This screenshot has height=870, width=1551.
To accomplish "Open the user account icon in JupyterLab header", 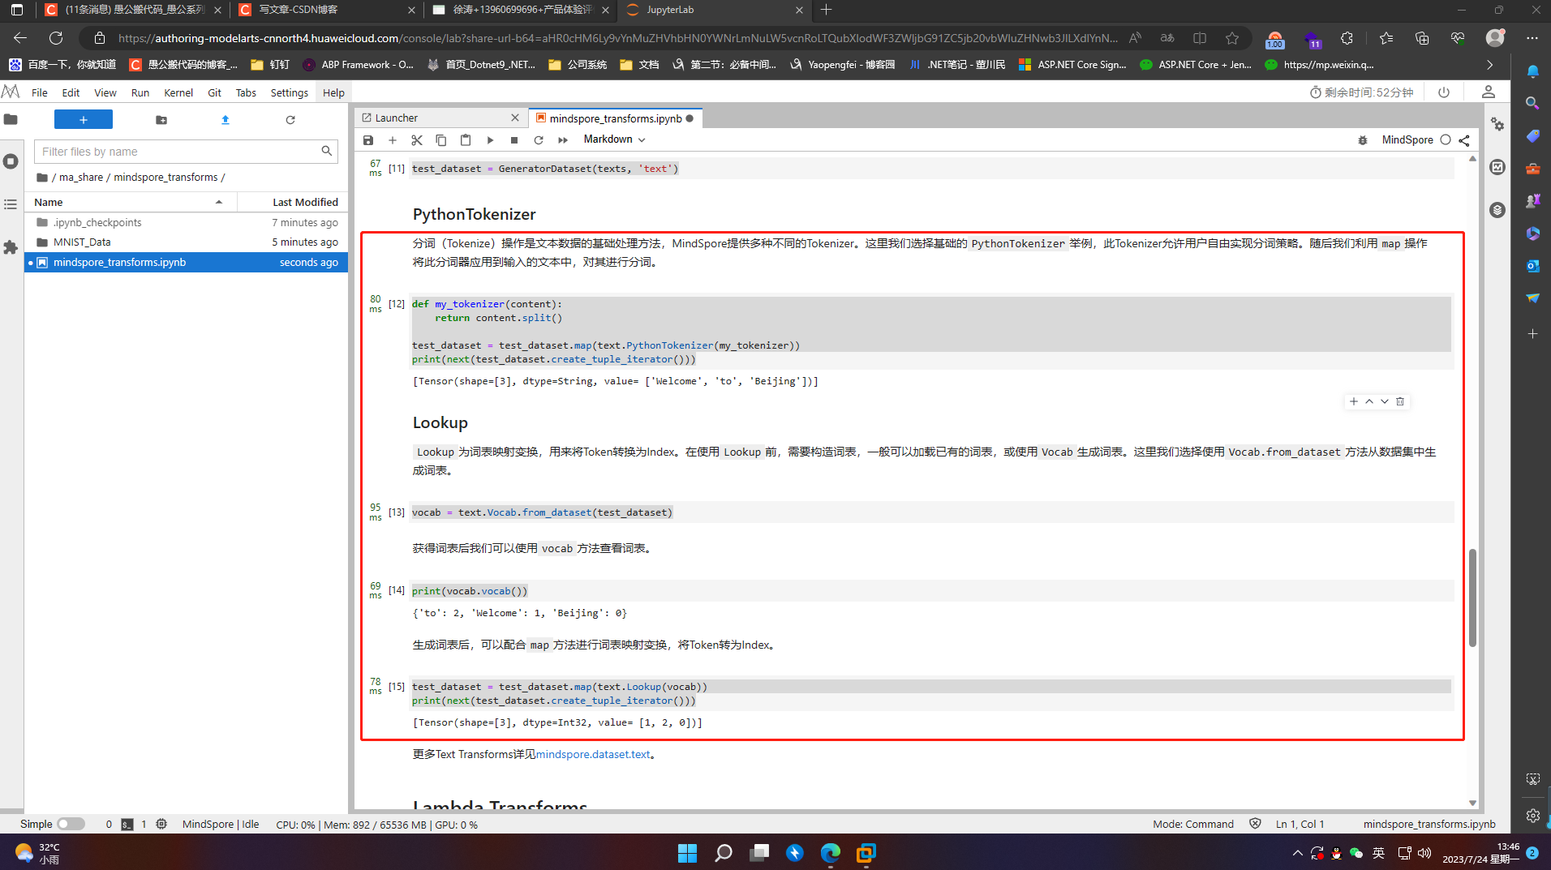I will click(x=1489, y=92).
